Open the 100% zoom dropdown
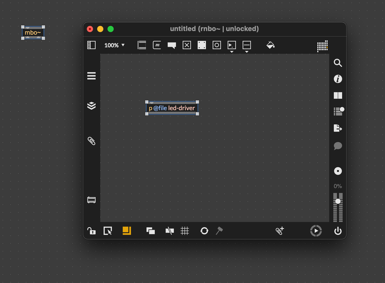The image size is (385, 283). tap(114, 46)
